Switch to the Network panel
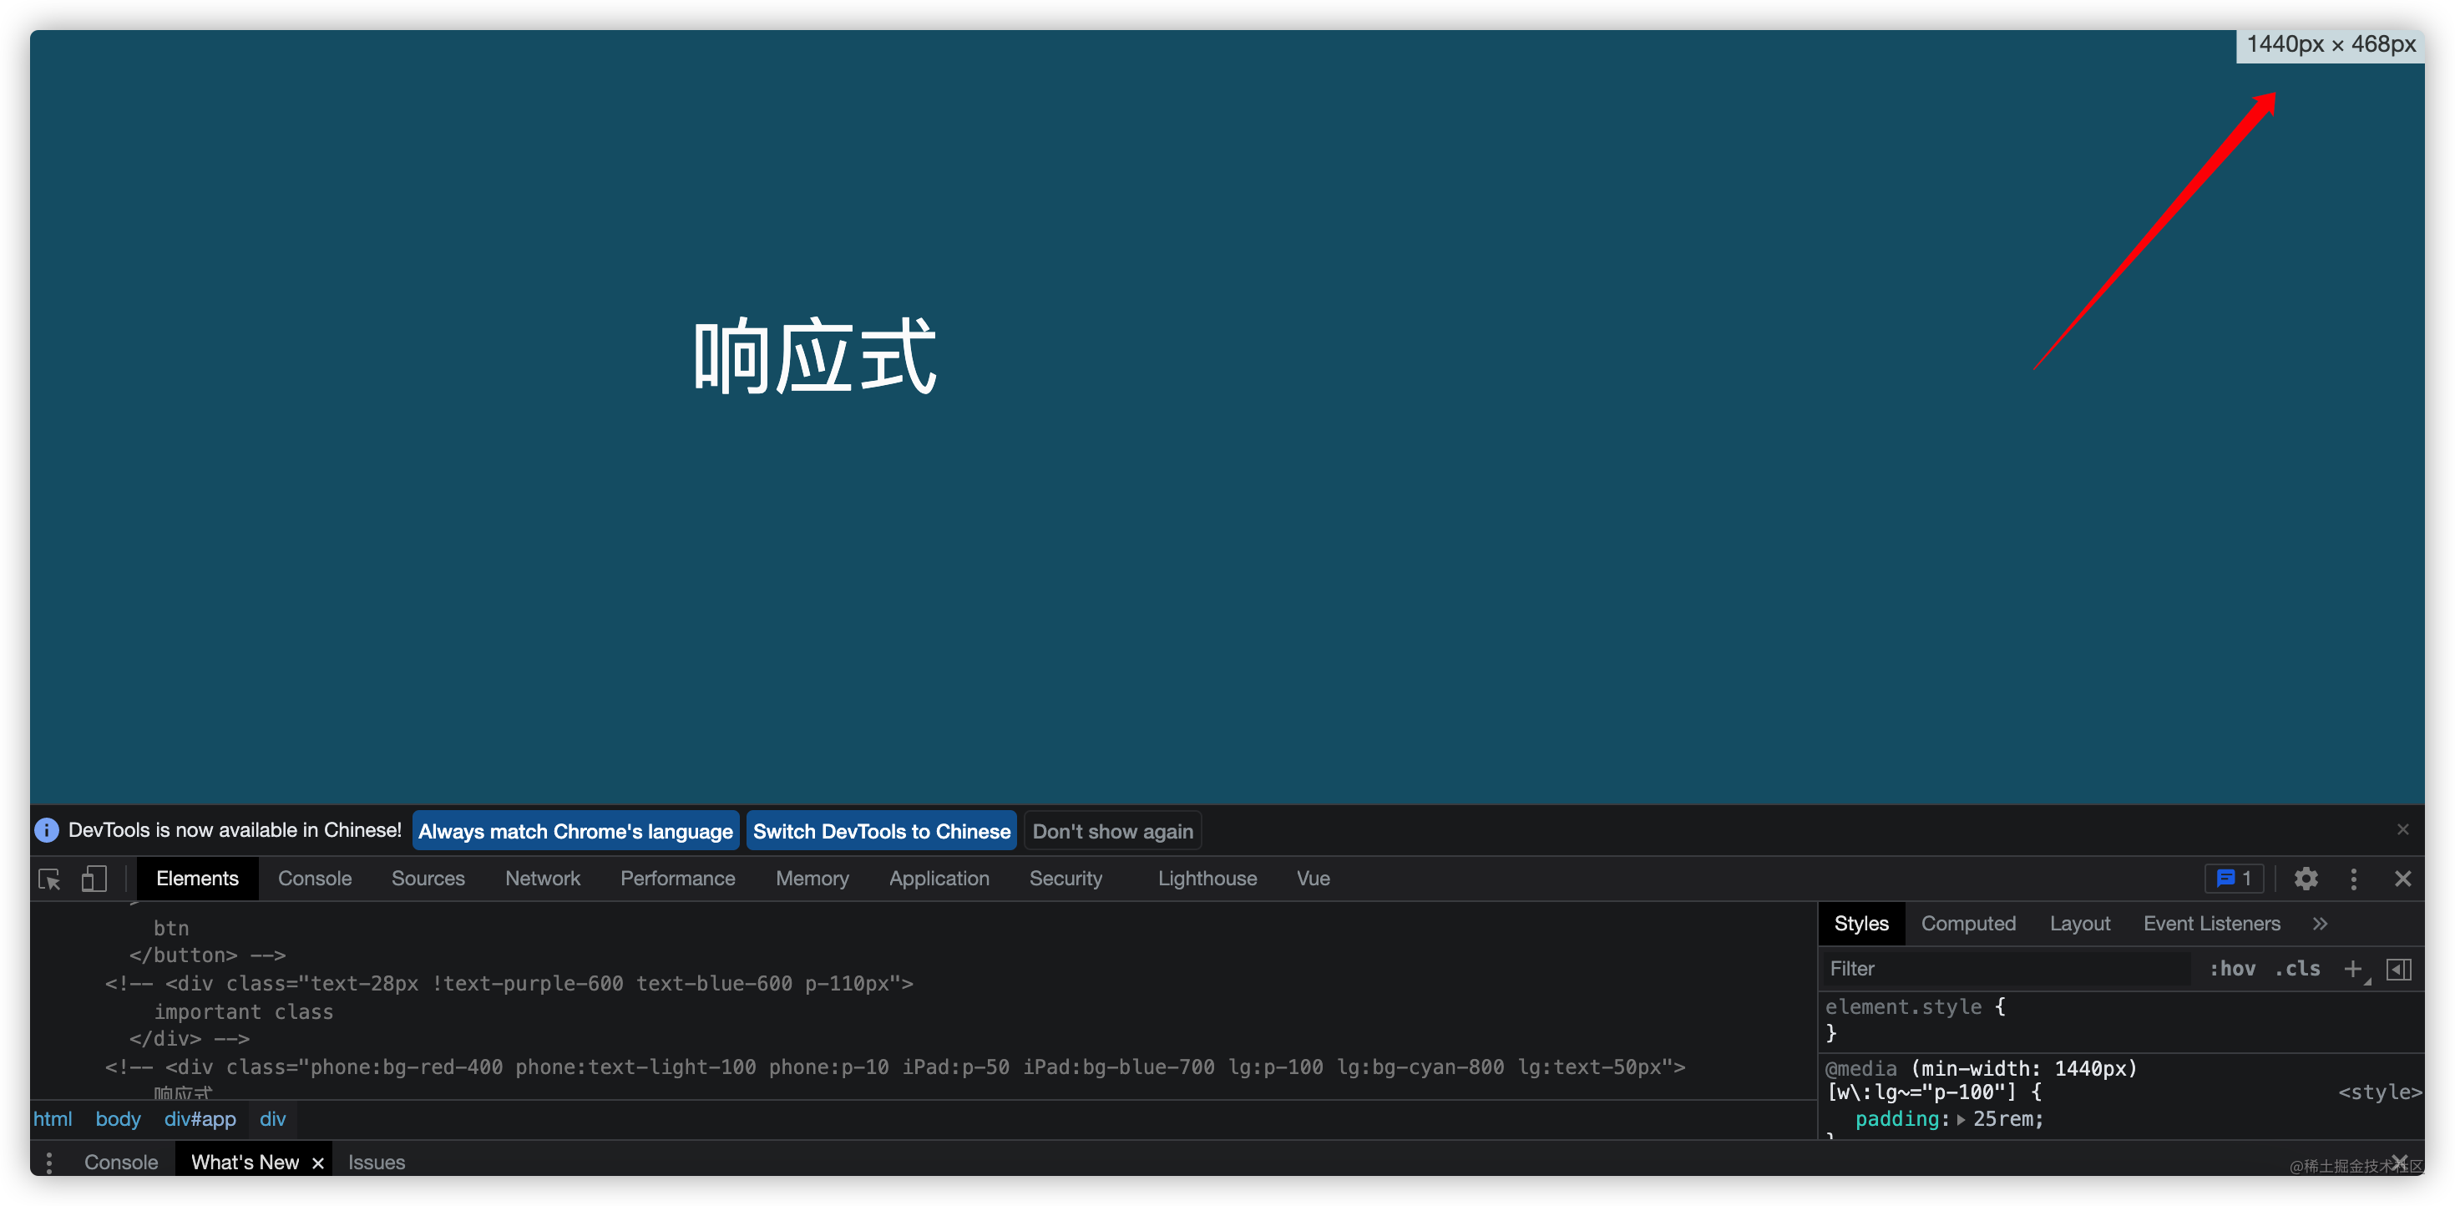The height and width of the screenshot is (1206, 2455). click(542, 878)
